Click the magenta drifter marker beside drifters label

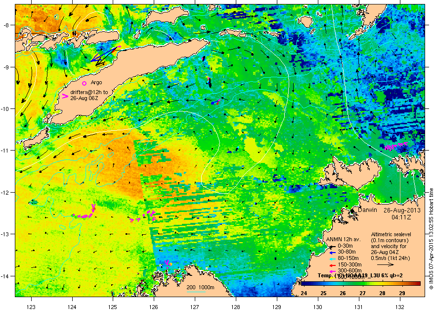pyautogui.click(x=65, y=97)
